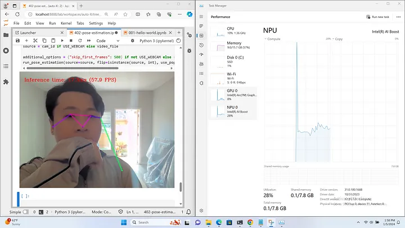The height and width of the screenshot is (228, 405).
Task: Expand the NPU Copy graph dropdown
Action: click(x=333, y=39)
